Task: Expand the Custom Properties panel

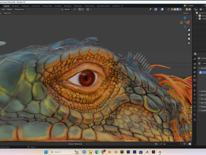Action: tap(203, 110)
